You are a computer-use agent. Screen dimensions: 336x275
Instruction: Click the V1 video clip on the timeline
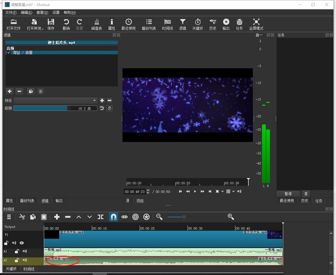pyautogui.click(x=162, y=238)
